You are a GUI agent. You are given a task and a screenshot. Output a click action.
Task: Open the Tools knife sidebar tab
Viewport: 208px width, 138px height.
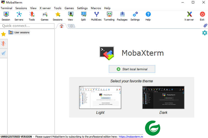point(3,43)
